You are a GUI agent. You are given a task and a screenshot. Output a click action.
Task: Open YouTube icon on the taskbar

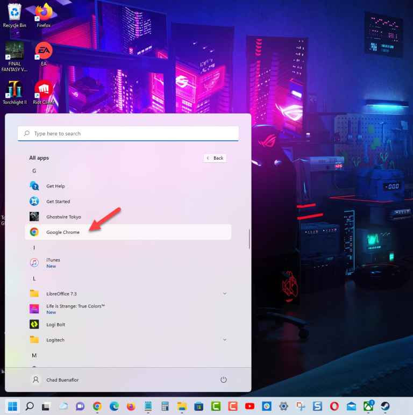click(x=250, y=406)
